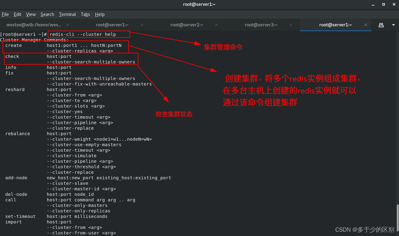
Task: Click '--cluster-only-replicas' option text
Action: (79, 211)
